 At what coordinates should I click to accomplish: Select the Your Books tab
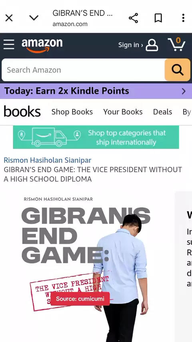coord(123,112)
